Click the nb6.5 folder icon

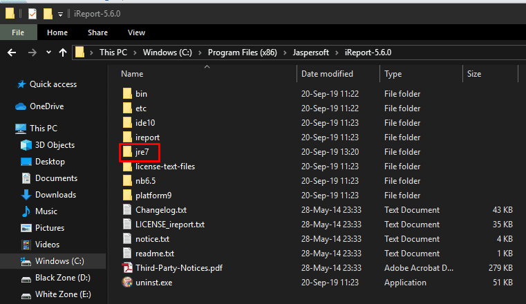[x=127, y=180]
